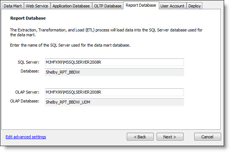The width and height of the screenshot is (230, 152).
Task: Switch to the Deploy tab
Action: [195, 6]
